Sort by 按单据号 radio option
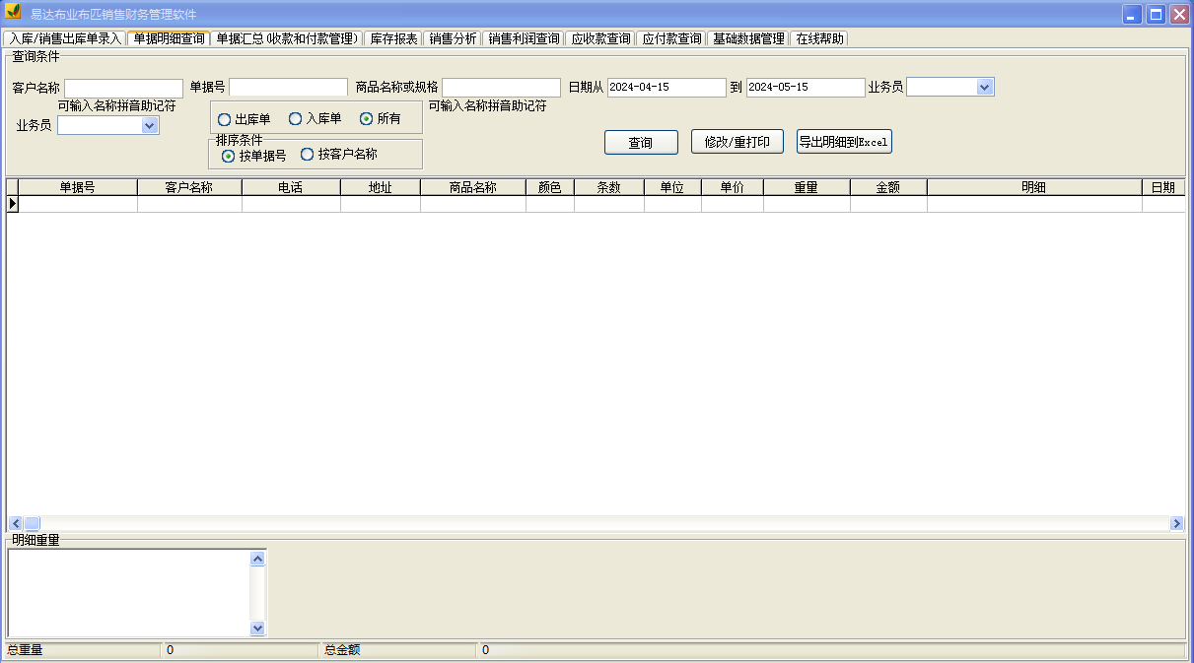This screenshot has height=663, width=1194. pyautogui.click(x=253, y=155)
